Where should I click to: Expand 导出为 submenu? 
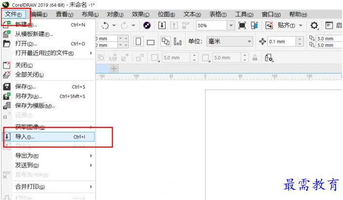[49, 156]
